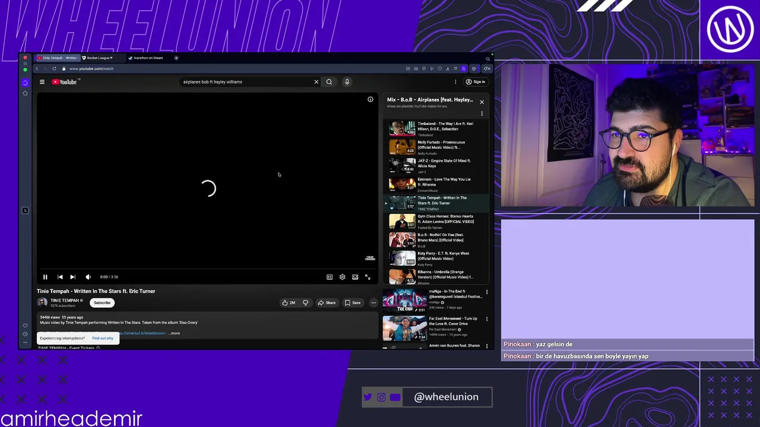Dislike this video

click(305, 302)
